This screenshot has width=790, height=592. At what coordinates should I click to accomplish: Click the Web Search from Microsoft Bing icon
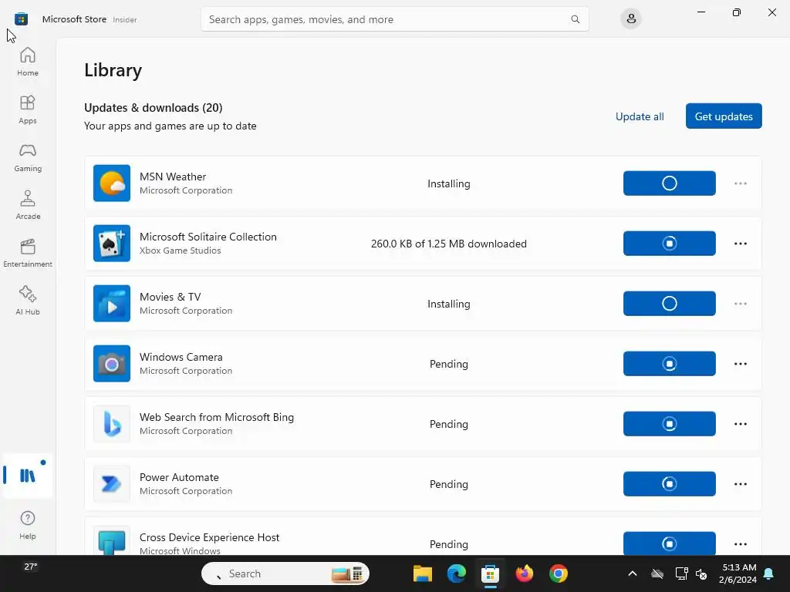tap(112, 424)
